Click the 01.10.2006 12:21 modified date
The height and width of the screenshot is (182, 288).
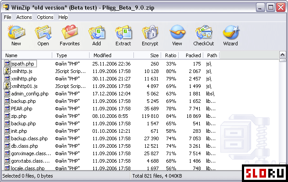[x=112, y=131]
